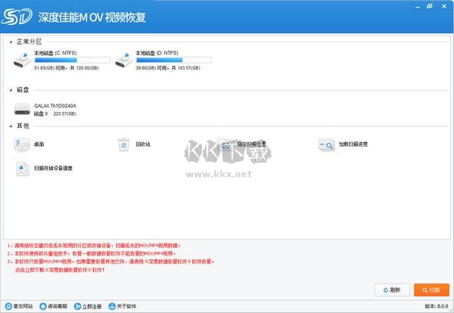Open the 立即注册 link
Image resolution: width=454 pixels, height=313 pixels.
tap(92, 306)
